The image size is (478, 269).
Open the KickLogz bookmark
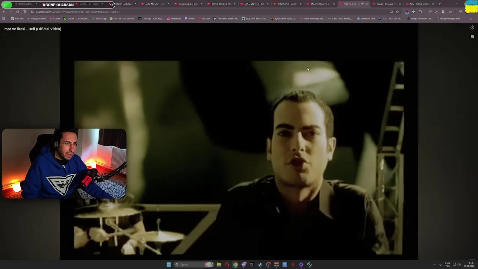point(151,19)
